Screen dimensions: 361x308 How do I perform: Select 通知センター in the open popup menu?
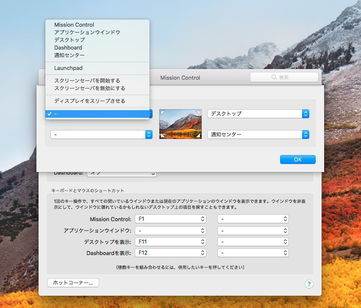(97, 55)
